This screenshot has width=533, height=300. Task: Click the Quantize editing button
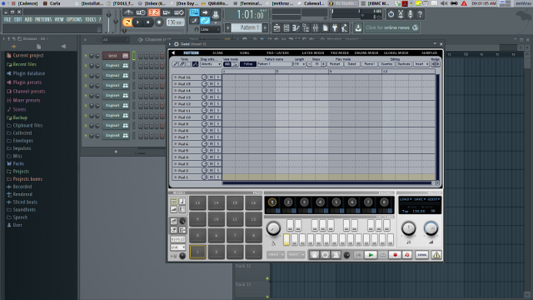[x=386, y=64]
